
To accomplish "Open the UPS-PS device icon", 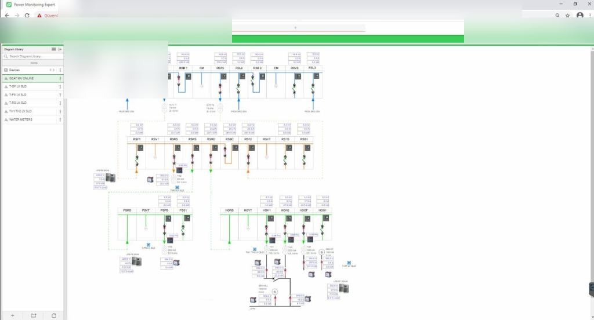I will click(136, 261).
